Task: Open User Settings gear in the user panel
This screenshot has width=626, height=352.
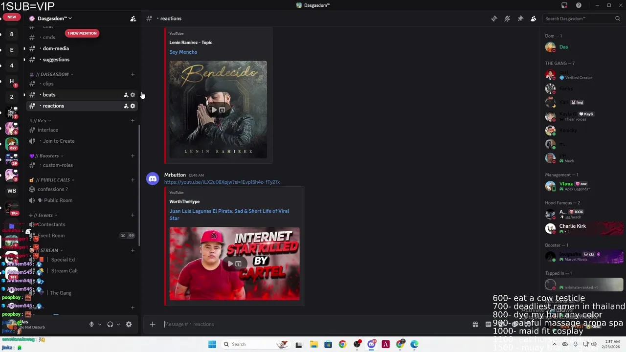Action: click(x=129, y=324)
